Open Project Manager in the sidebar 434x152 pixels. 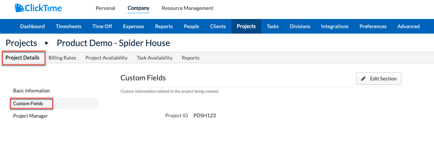pyautogui.click(x=30, y=116)
